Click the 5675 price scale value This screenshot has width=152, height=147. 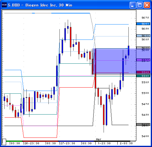(145, 18)
